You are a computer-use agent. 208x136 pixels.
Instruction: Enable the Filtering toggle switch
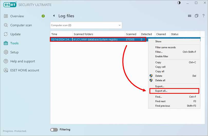coord(54,130)
